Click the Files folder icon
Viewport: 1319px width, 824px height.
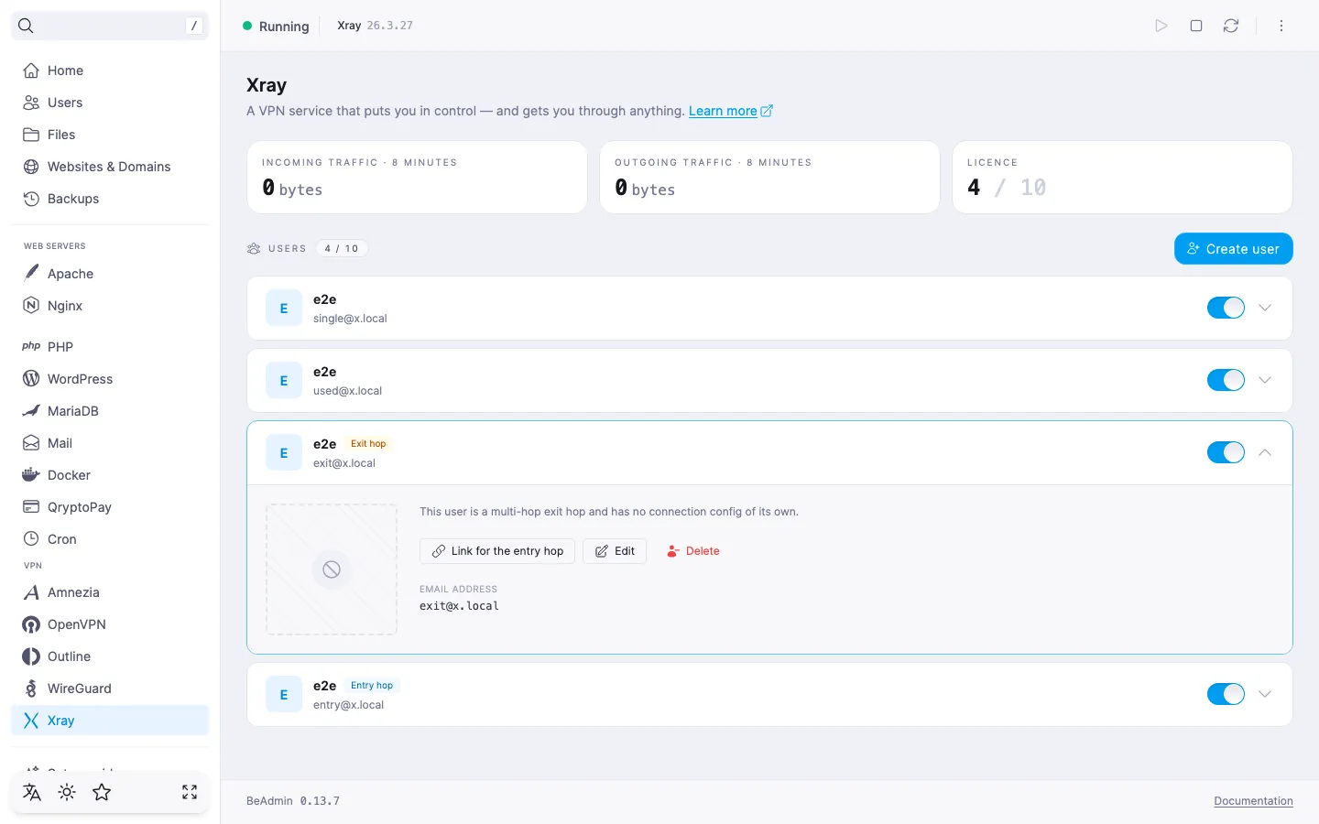31,135
